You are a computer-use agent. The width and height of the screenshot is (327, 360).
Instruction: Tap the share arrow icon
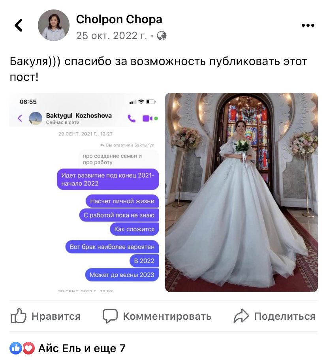[x=241, y=316]
